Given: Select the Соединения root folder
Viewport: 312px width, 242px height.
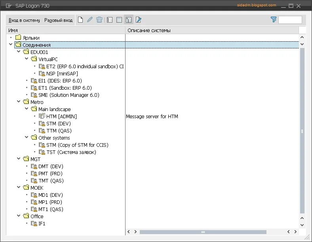Looking at the screenshot, I should point(37,45).
